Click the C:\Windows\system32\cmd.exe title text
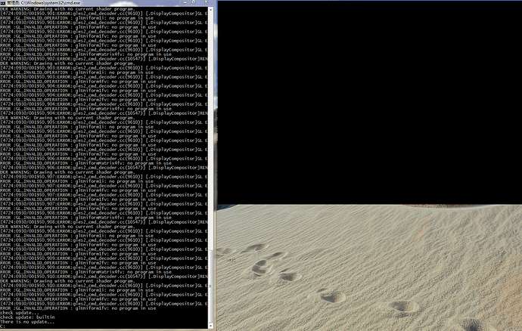This screenshot has height=331, width=522. [x=51, y=3]
